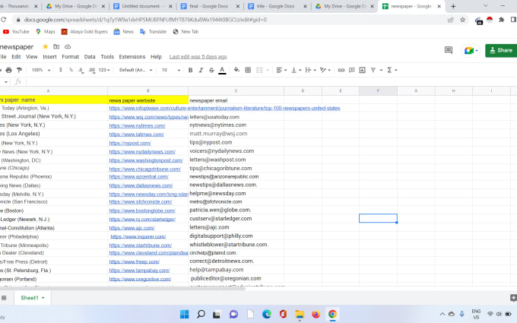Open a new browser tab

pos(453,6)
